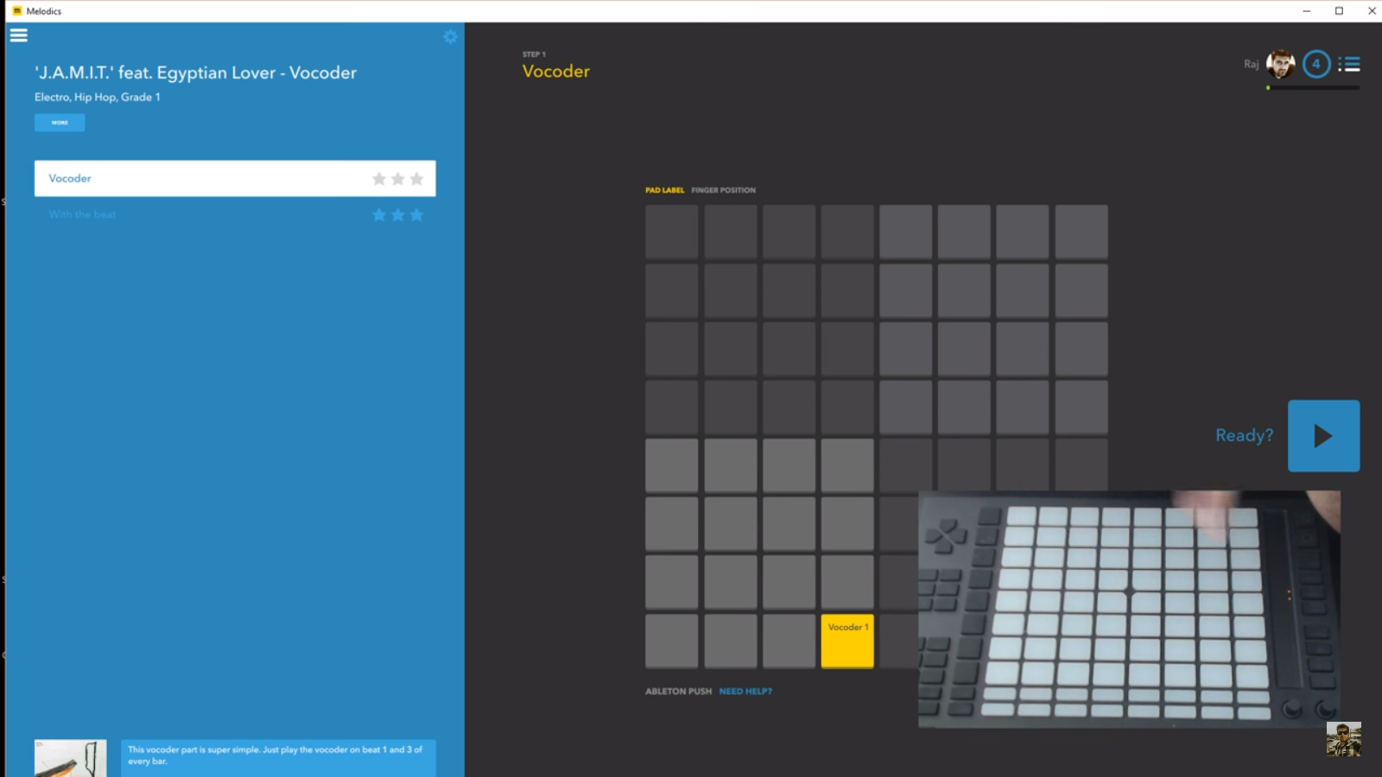
Task: Click ABLETON PUSH device label
Action: coord(678,692)
